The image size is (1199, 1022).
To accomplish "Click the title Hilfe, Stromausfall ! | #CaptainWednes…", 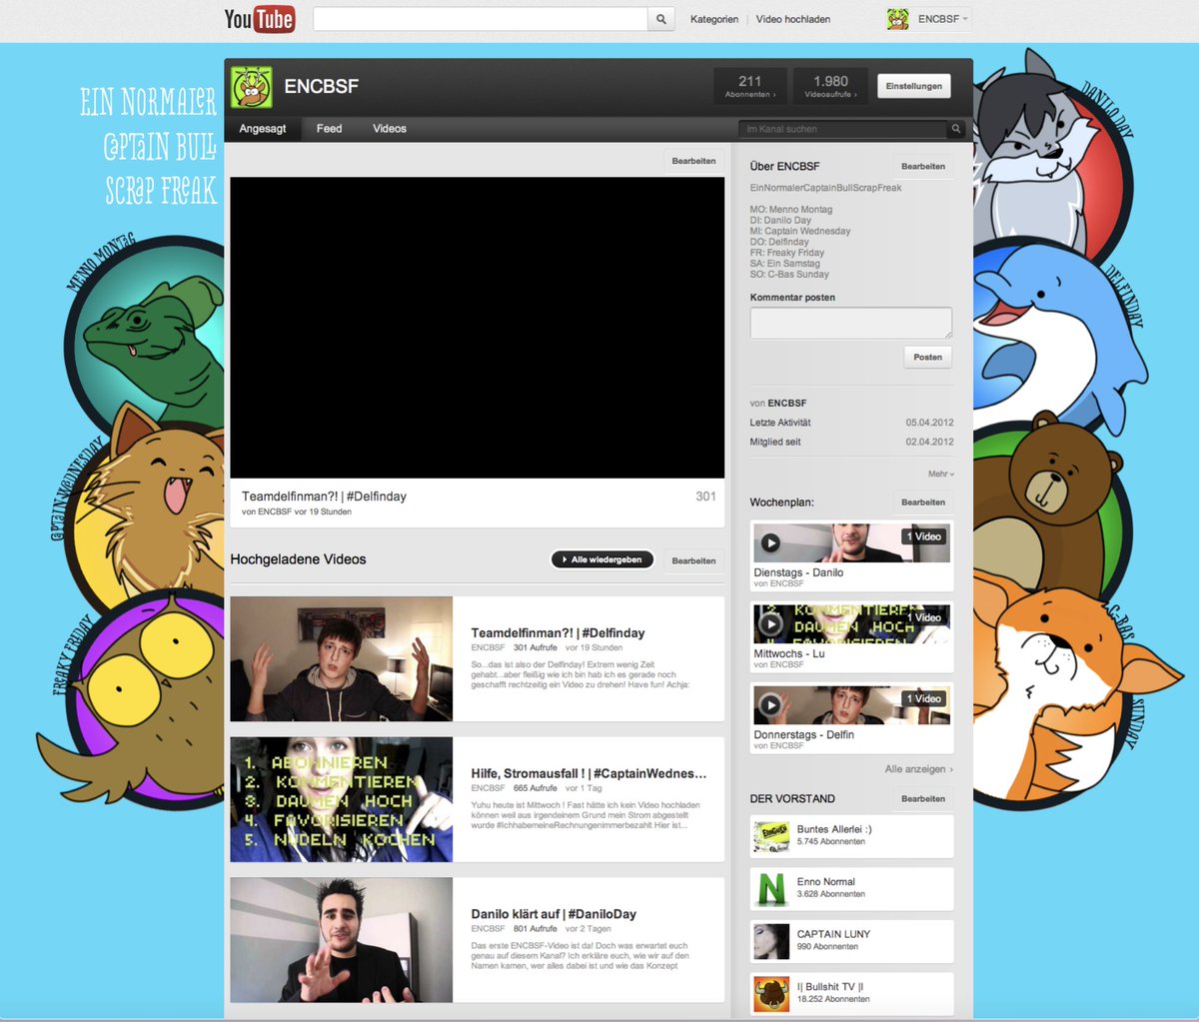I will [x=590, y=773].
